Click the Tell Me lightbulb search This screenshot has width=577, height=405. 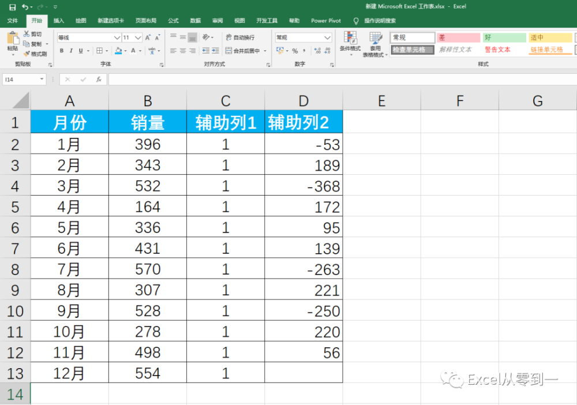356,21
